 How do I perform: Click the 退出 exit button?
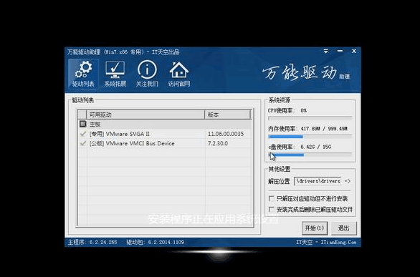coord(344,228)
